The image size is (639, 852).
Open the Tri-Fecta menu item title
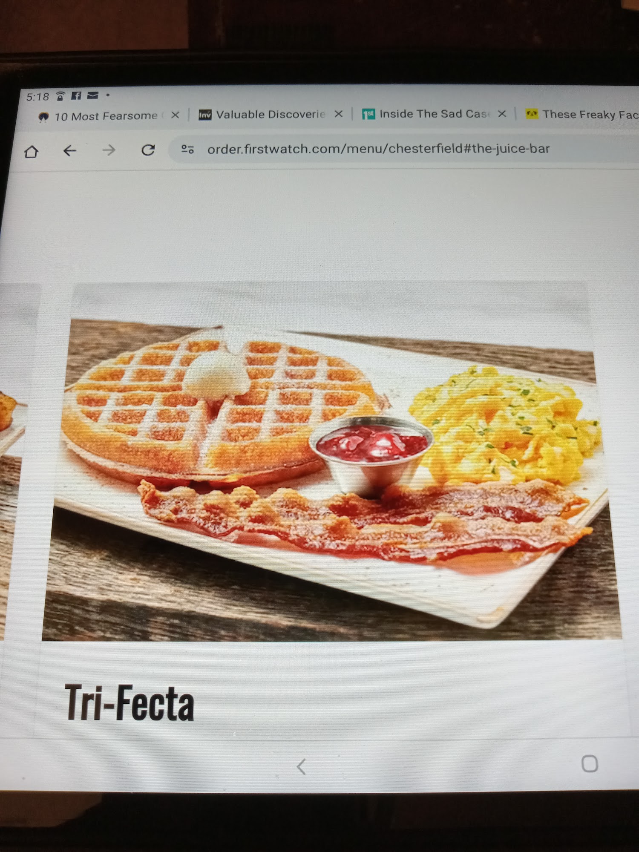(130, 702)
